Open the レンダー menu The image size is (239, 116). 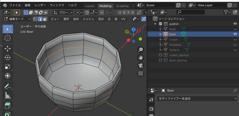point(40,5)
